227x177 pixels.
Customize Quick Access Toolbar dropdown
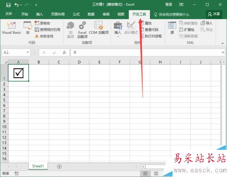point(36,5)
